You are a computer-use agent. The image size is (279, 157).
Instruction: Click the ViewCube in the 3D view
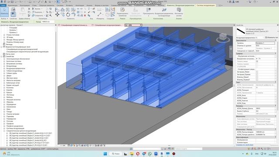pyautogui.click(x=223, y=37)
